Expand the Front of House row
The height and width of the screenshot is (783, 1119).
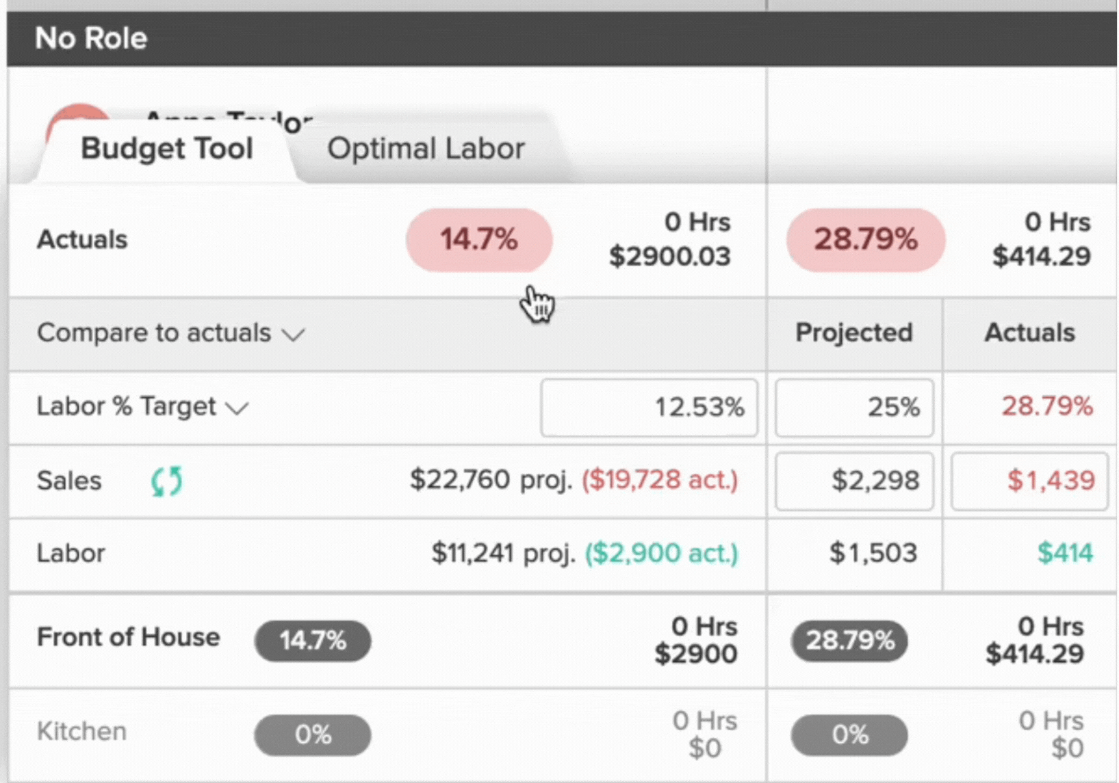[128, 637]
